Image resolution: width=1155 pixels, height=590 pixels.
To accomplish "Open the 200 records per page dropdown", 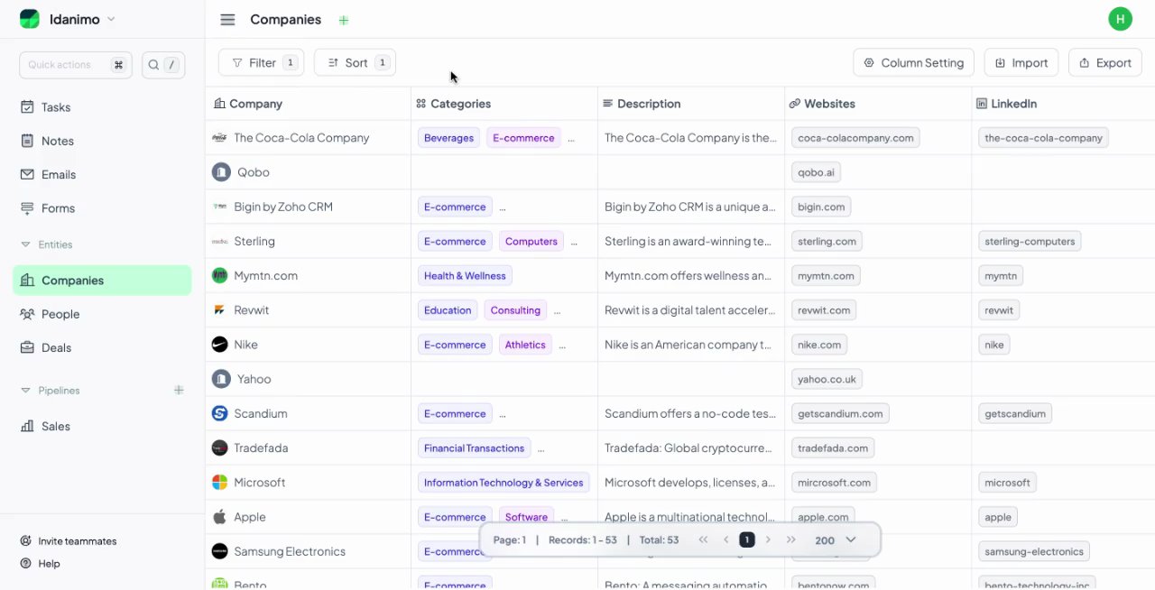I will click(836, 539).
